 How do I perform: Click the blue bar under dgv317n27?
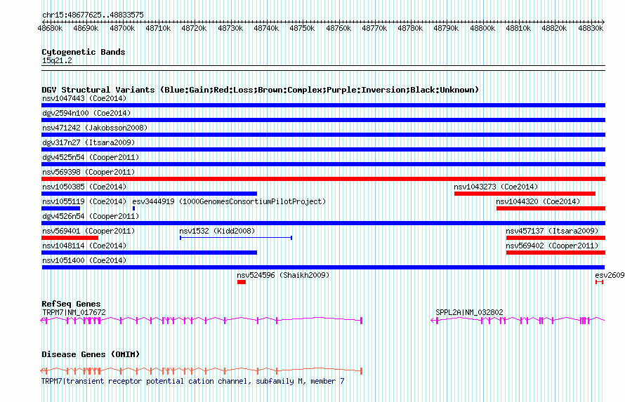[x=323, y=149]
